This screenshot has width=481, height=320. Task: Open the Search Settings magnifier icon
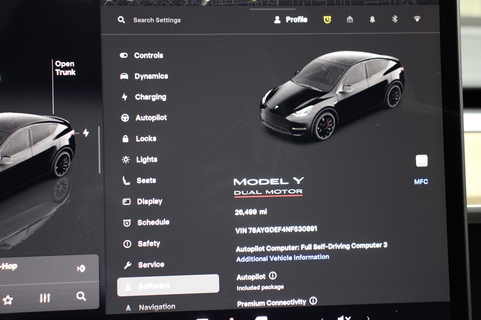pyautogui.click(x=121, y=19)
